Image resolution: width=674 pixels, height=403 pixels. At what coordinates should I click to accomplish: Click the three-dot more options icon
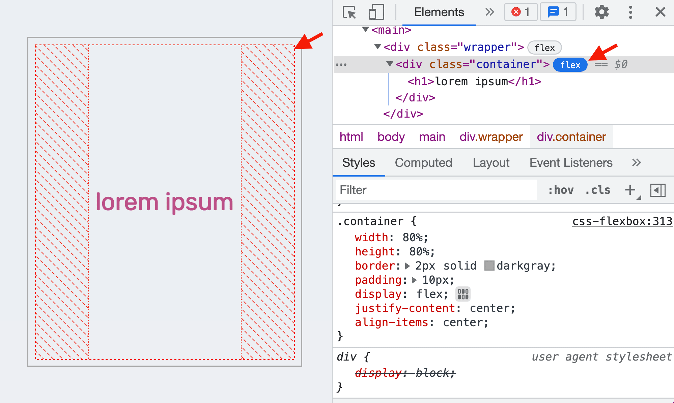pos(630,12)
